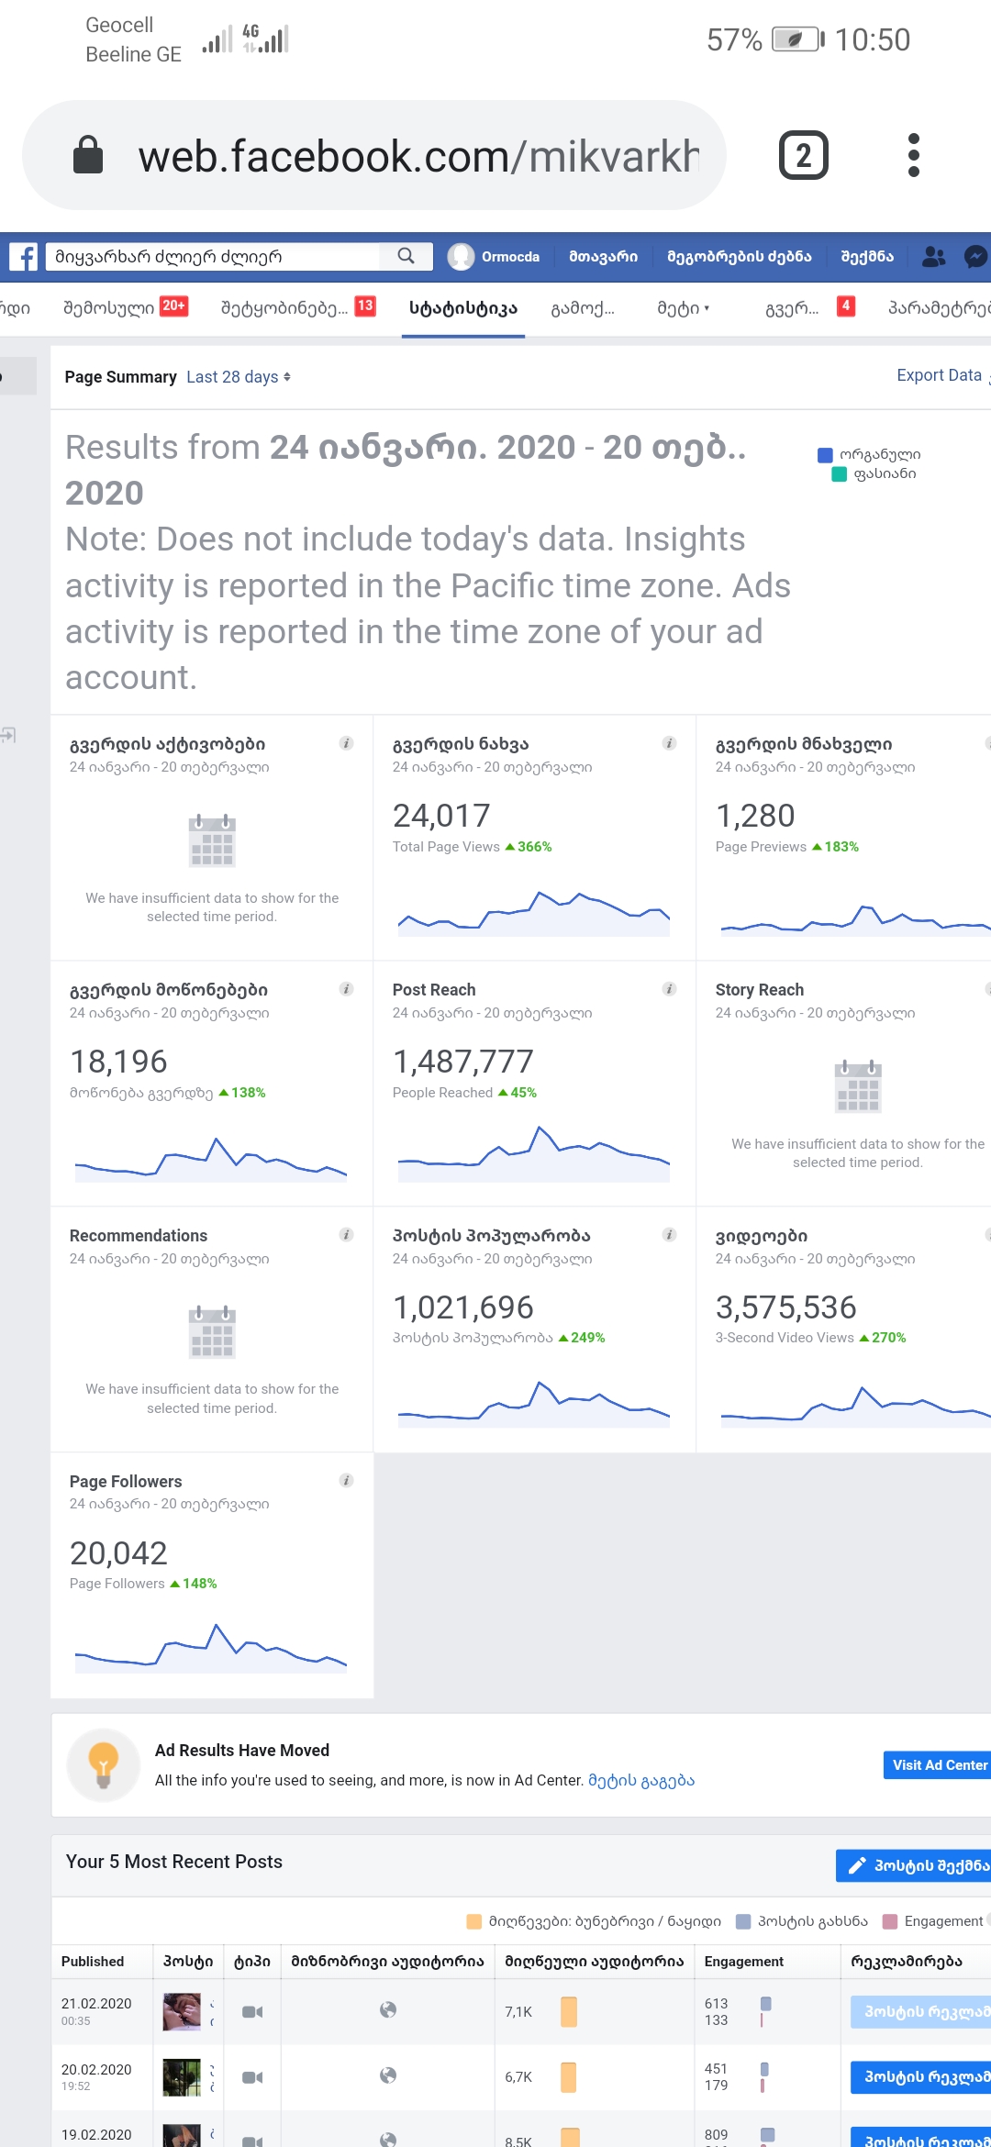Click the Ormocda profile avatar
The height and width of the screenshot is (2147, 991).
[461, 257]
